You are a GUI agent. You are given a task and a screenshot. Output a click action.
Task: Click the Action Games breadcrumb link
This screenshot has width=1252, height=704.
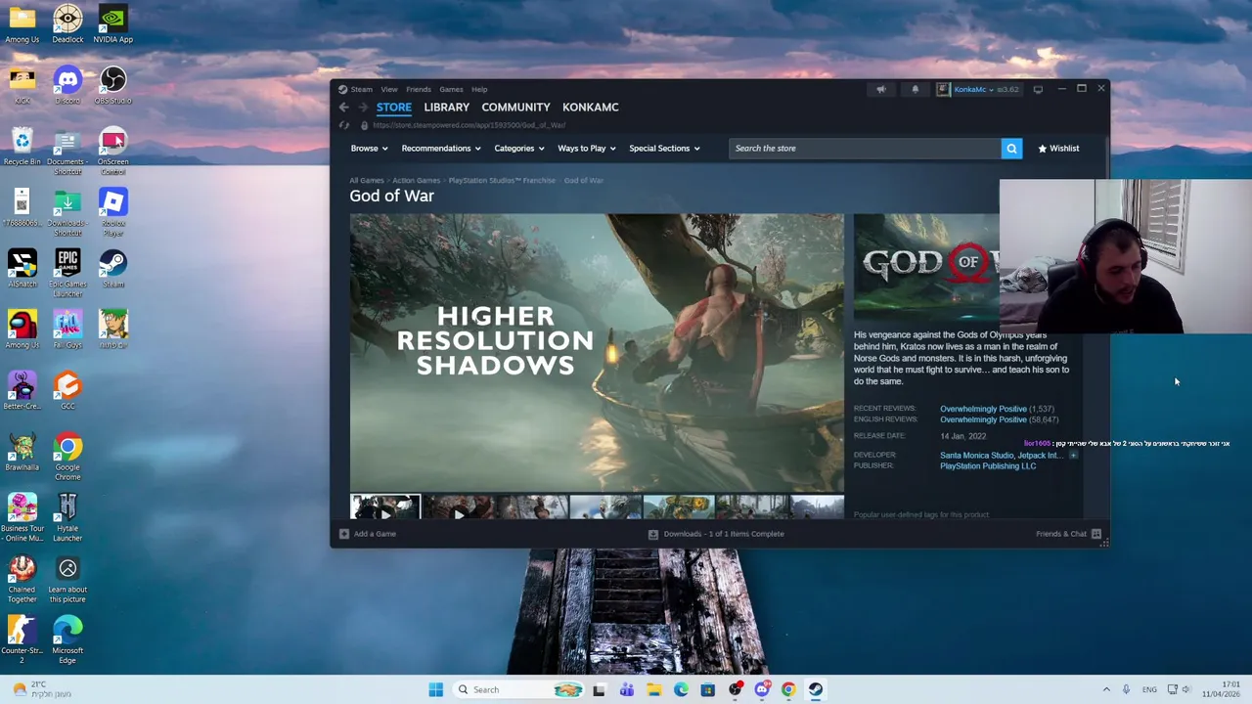(x=417, y=181)
